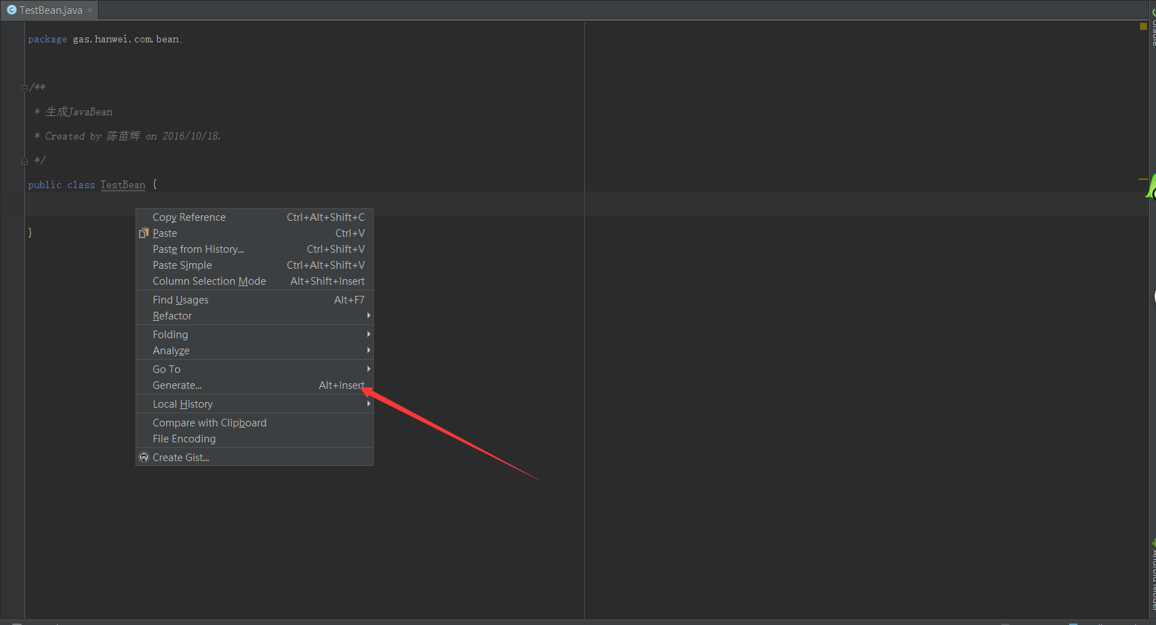This screenshot has height=625, width=1156.
Task: Expand the Analyze submenu arrow
Action: (x=368, y=351)
